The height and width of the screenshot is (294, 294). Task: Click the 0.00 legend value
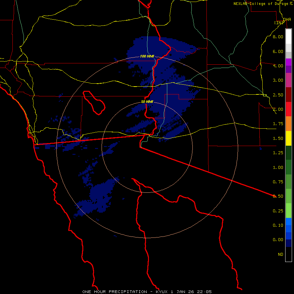point(278,240)
